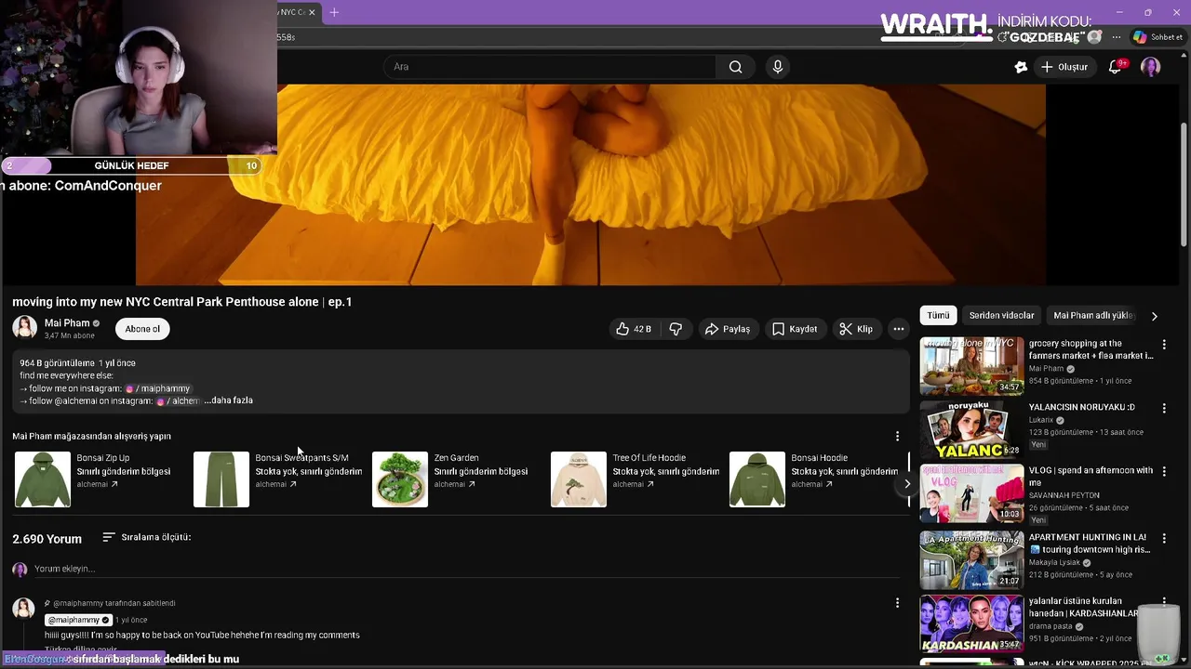Open YALANCISIN NORUYAKU video thumbnail
Image resolution: width=1191 pixels, height=669 pixels.
pyautogui.click(x=971, y=430)
